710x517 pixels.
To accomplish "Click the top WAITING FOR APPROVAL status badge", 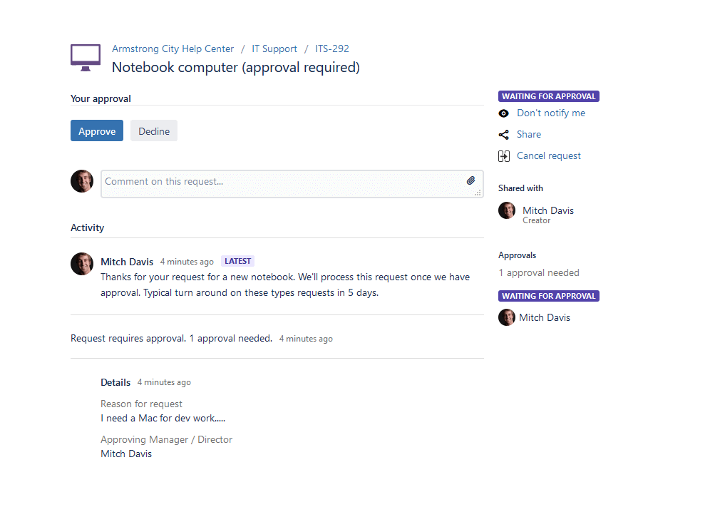I will (x=548, y=96).
